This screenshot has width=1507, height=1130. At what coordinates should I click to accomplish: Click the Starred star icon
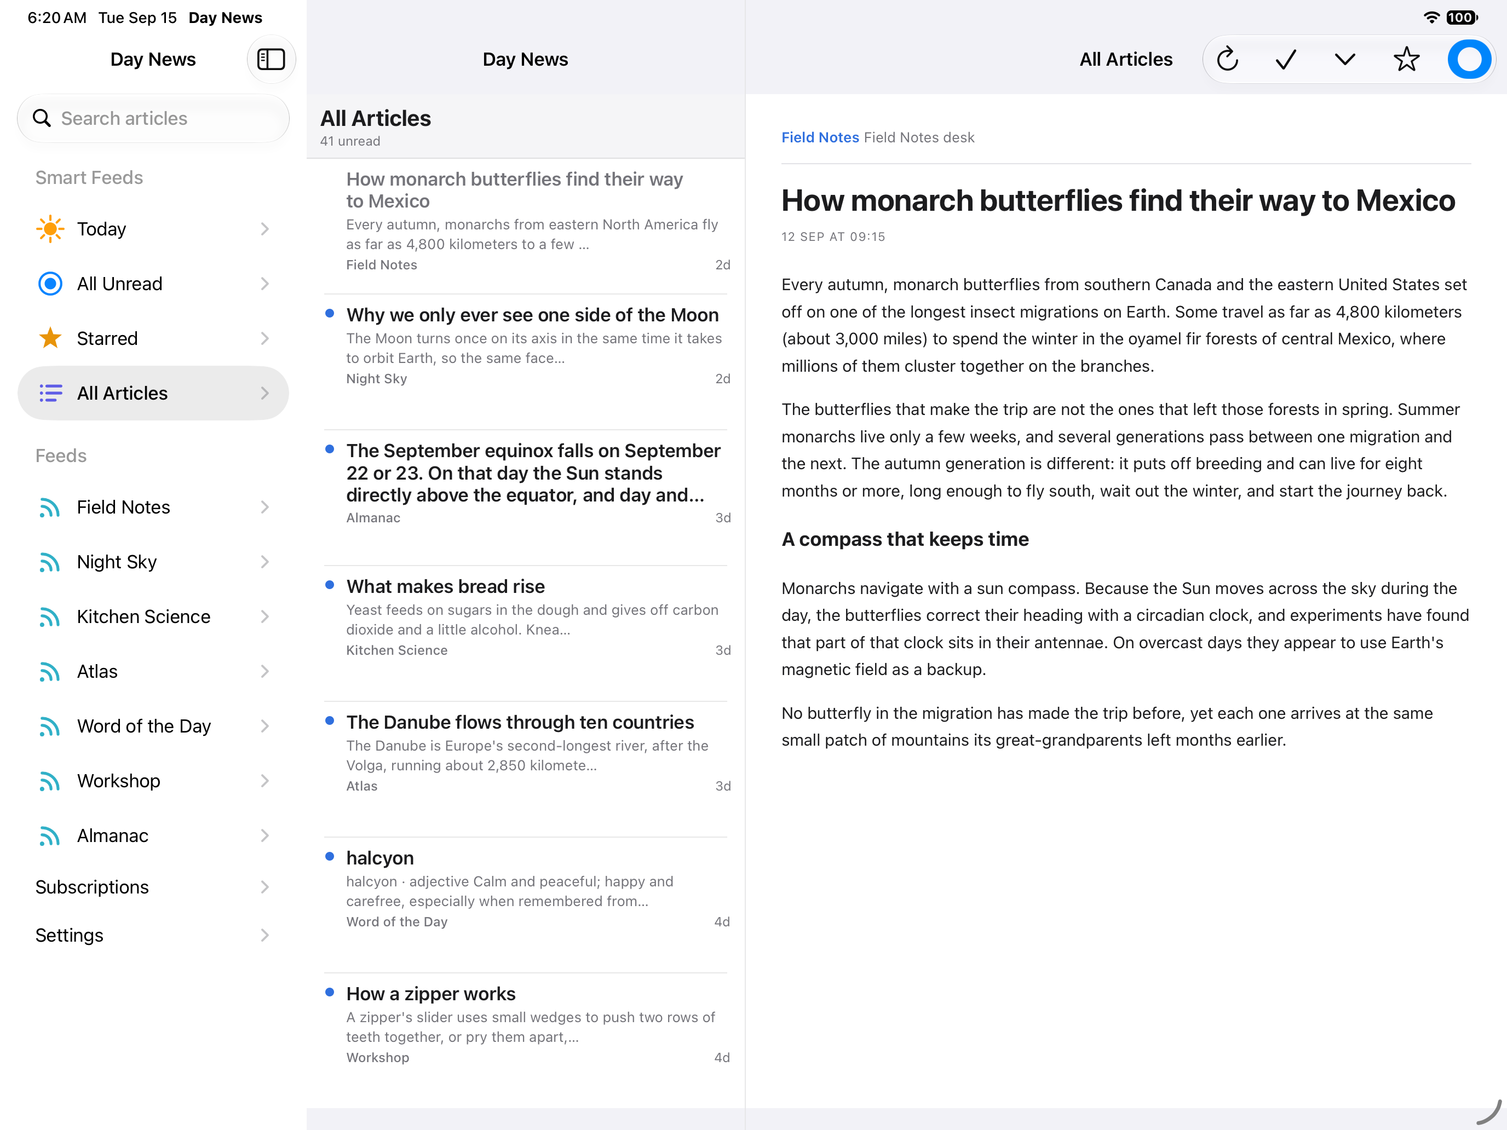click(x=50, y=338)
